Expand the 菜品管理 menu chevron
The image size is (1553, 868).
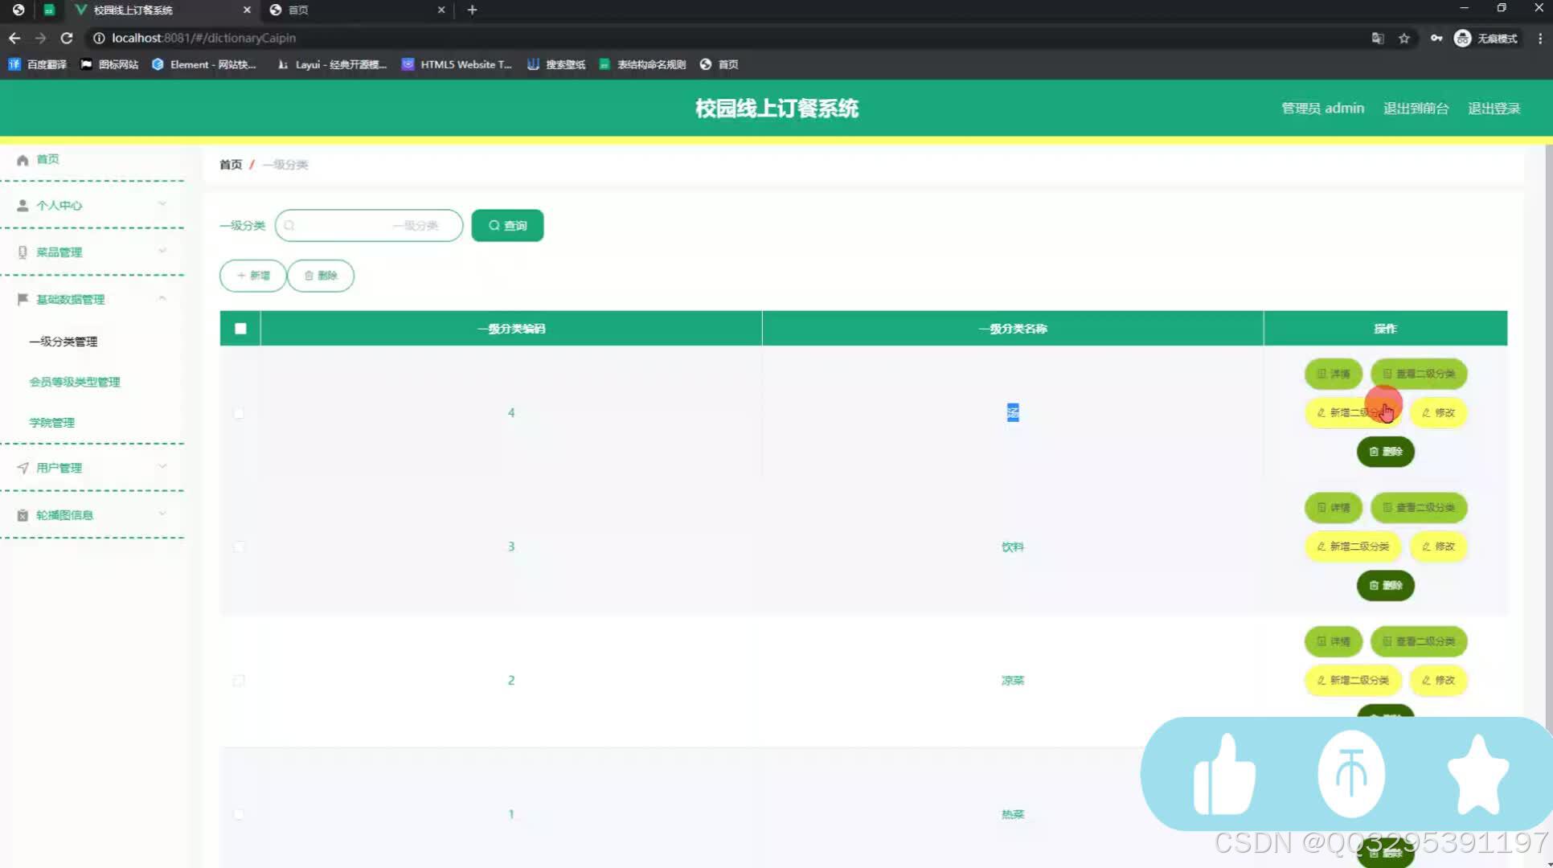tap(162, 251)
